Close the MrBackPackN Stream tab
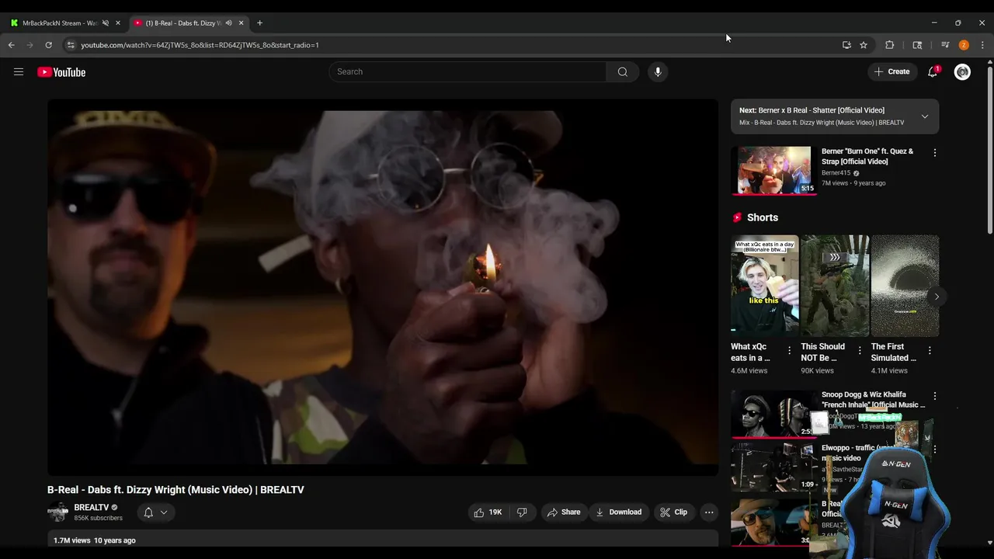This screenshot has height=559, width=994. (x=118, y=23)
